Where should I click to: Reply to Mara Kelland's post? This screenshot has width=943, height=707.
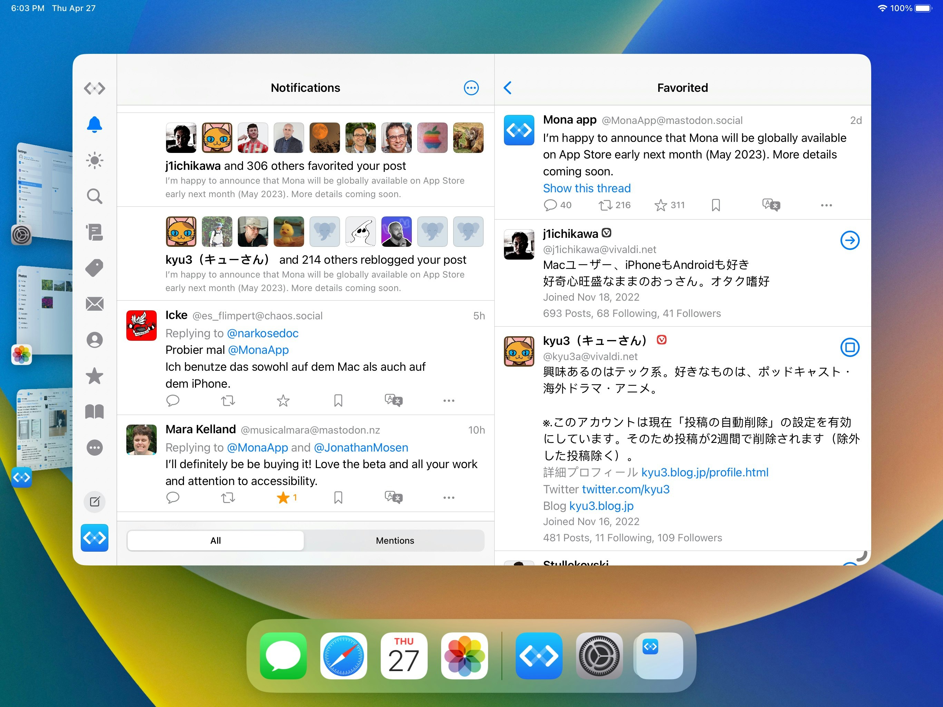click(x=173, y=498)
